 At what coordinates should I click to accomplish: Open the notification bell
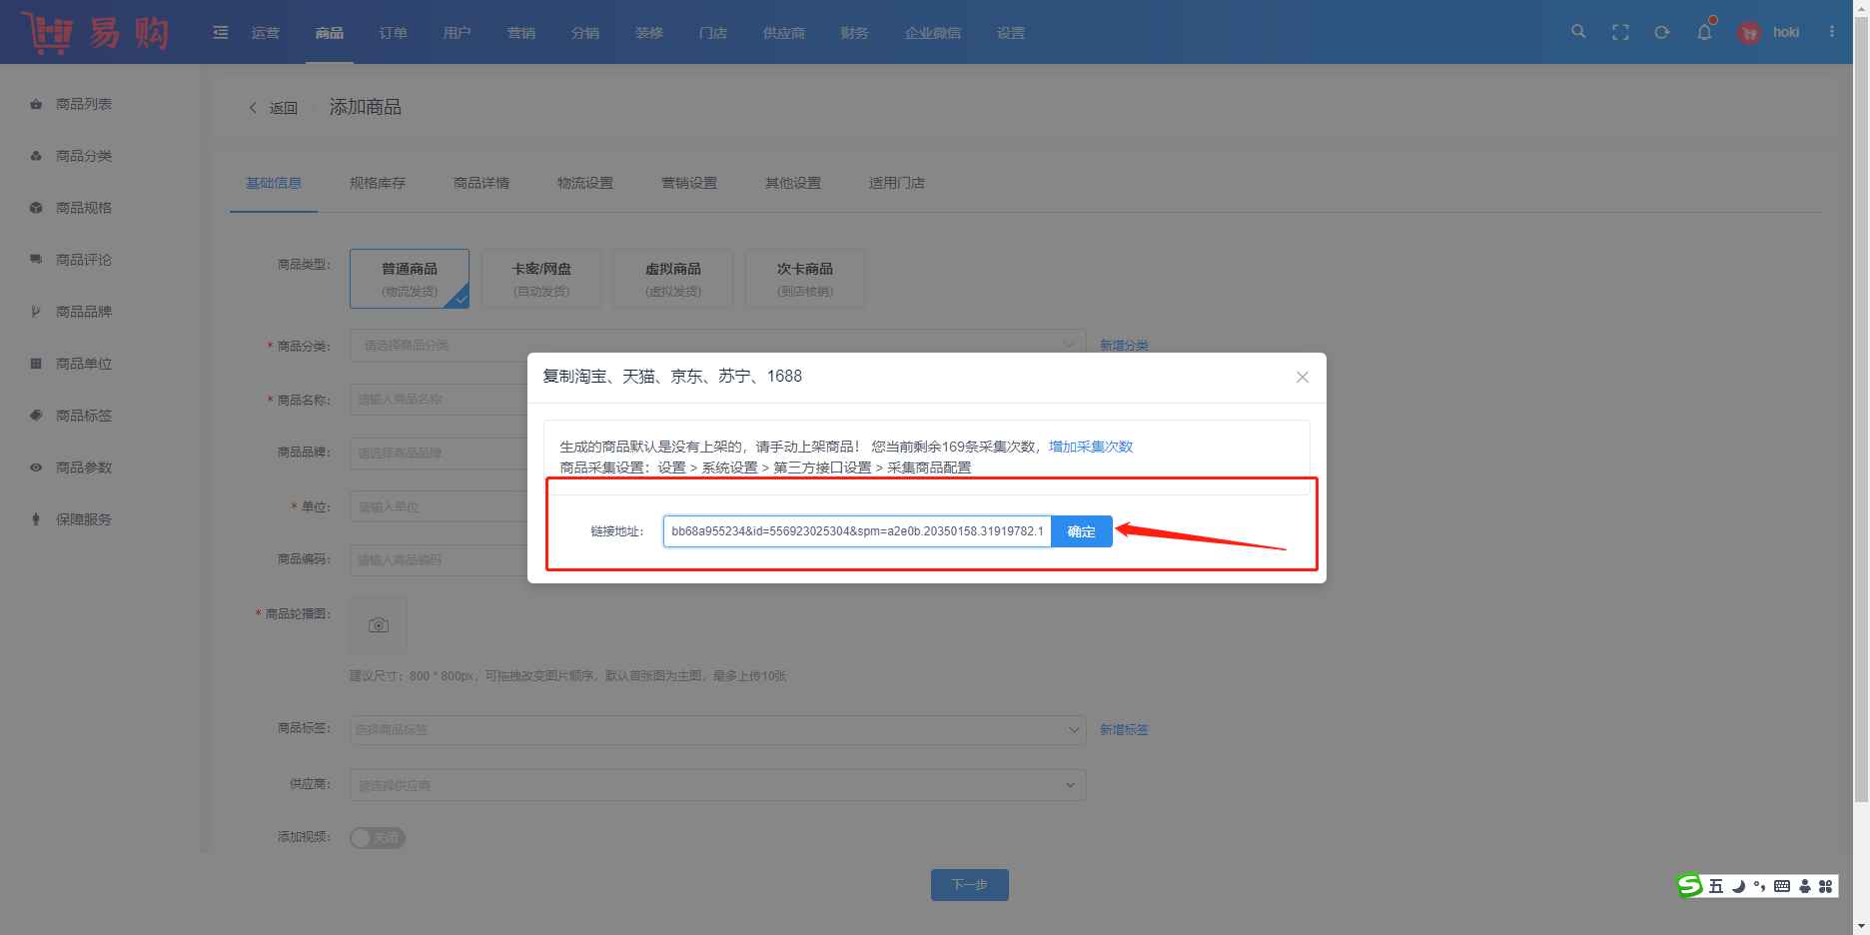[1704, 33]
